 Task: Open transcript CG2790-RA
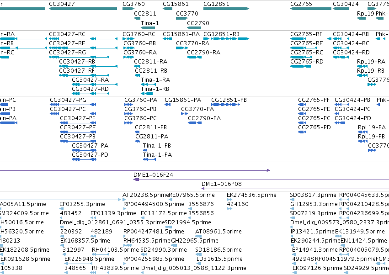tap(194, 57)
